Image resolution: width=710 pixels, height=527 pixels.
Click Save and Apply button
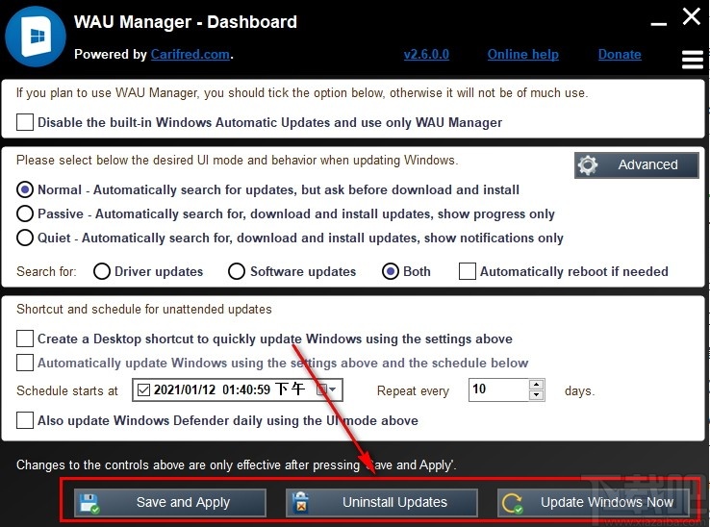(169, 503)
